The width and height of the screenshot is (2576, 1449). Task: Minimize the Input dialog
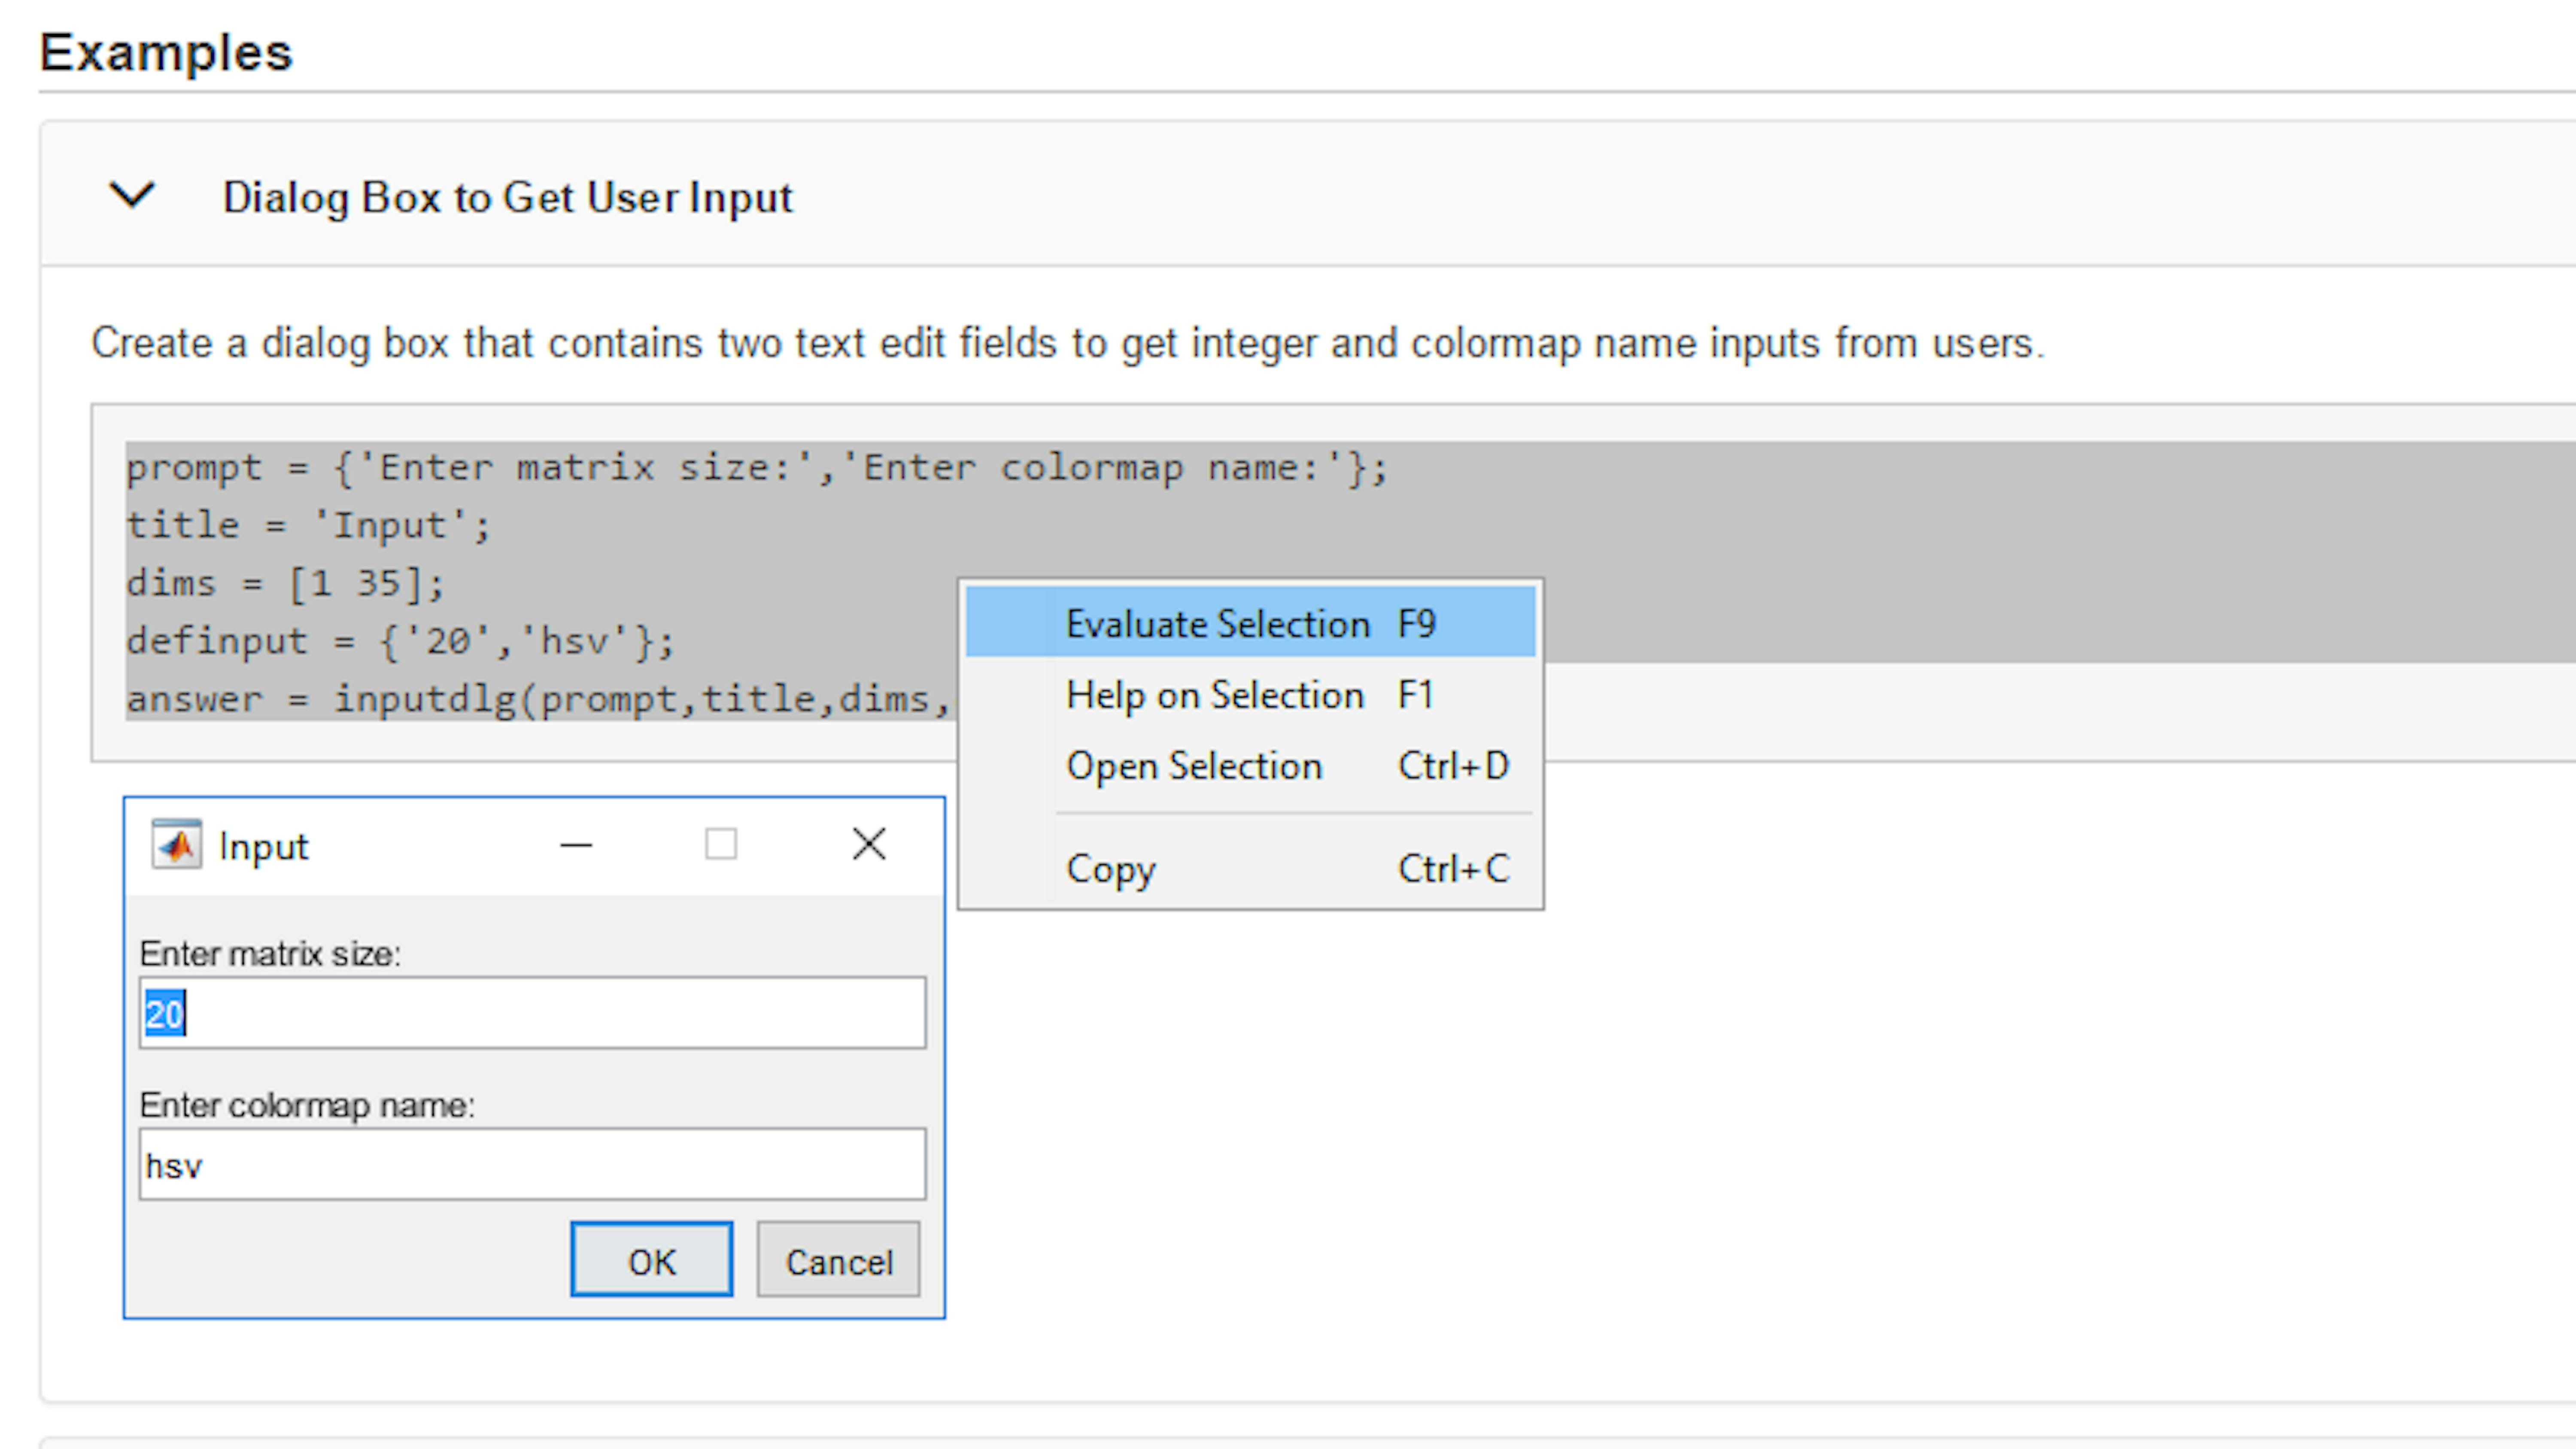tap(576, 845)
